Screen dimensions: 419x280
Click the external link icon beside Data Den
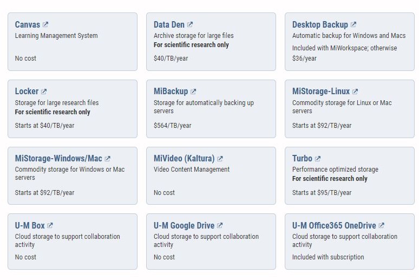(x=189, y=24)
